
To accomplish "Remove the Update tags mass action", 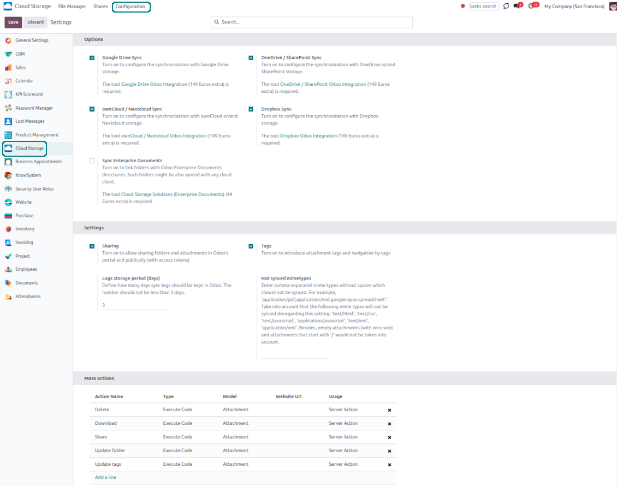I will [389, 465].
